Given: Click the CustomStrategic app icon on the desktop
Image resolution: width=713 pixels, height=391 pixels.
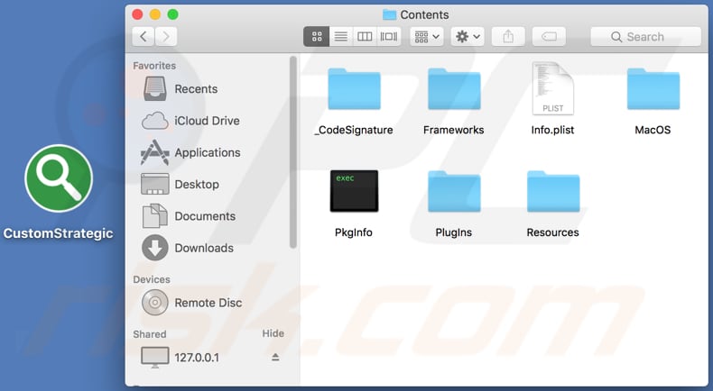Looking at the screenshot, I should click(59, 178).
